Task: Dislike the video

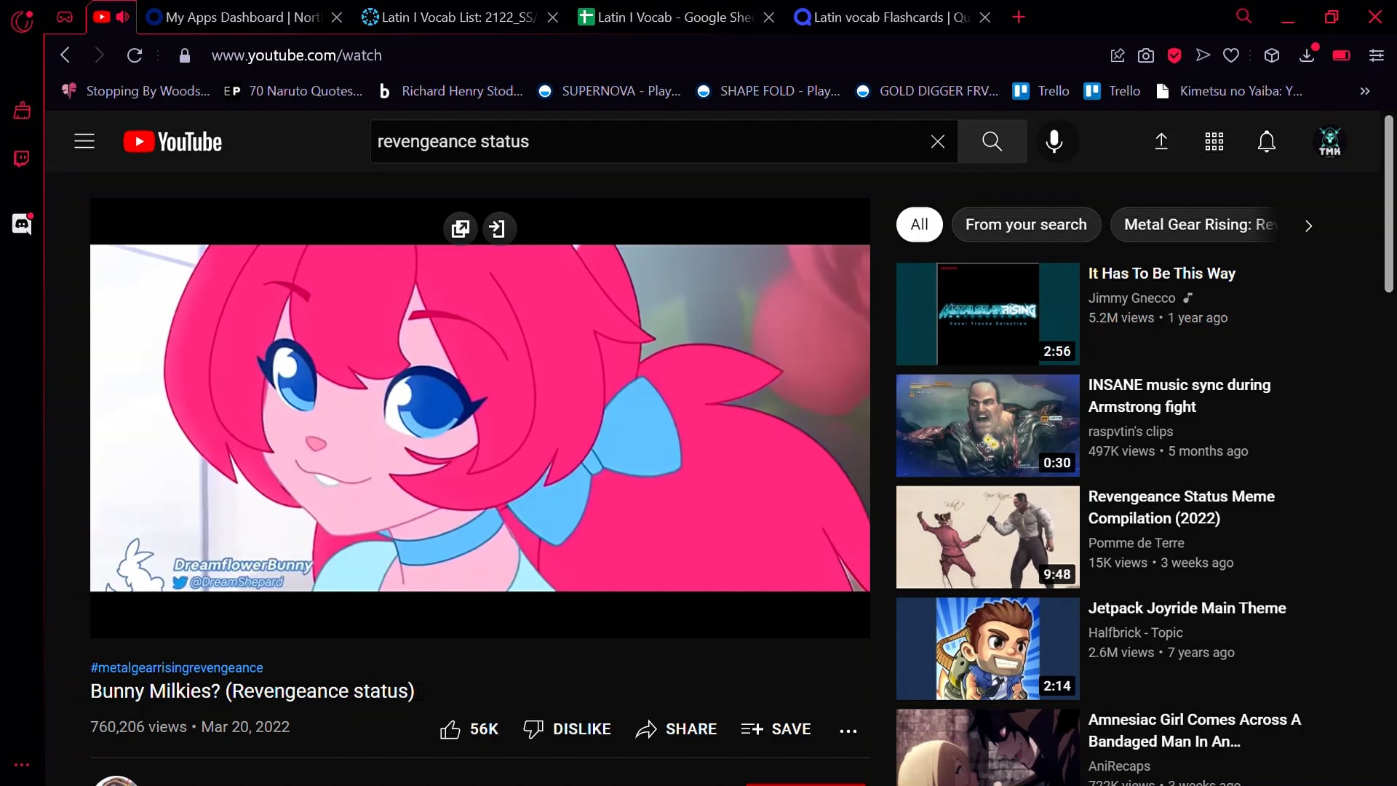Action: point(567,729)
